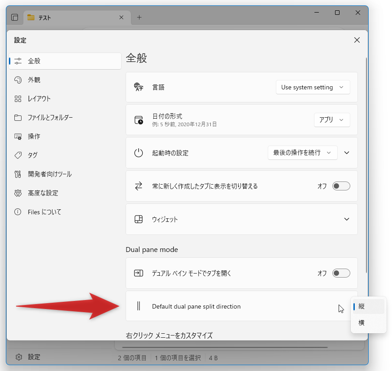Image resolution: width=392 pixels, height=371 pixels.
Task: Open 高度な設定 advanced settings section
Action: [x=65, y=193]
